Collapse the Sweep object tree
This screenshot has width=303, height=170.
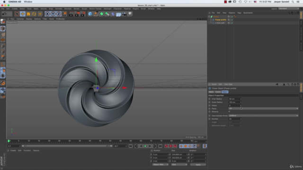click(x=209, y=17)
